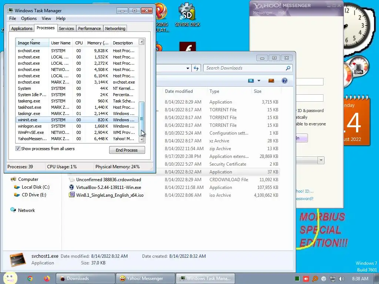Uncheck Show processes from all users
379x284 pixels.
(x=18, y=149)
